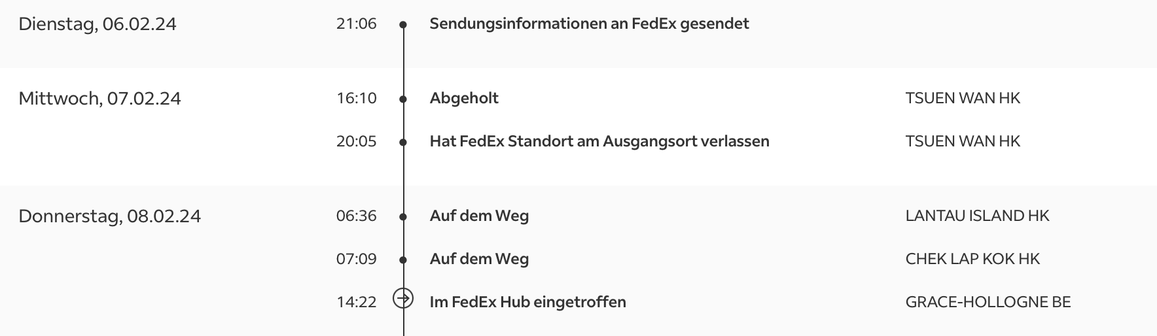1157x336 pixels.
Task: Click the 'GRACE-HOLLOGNE BE' location
Action: coord(988,302)
